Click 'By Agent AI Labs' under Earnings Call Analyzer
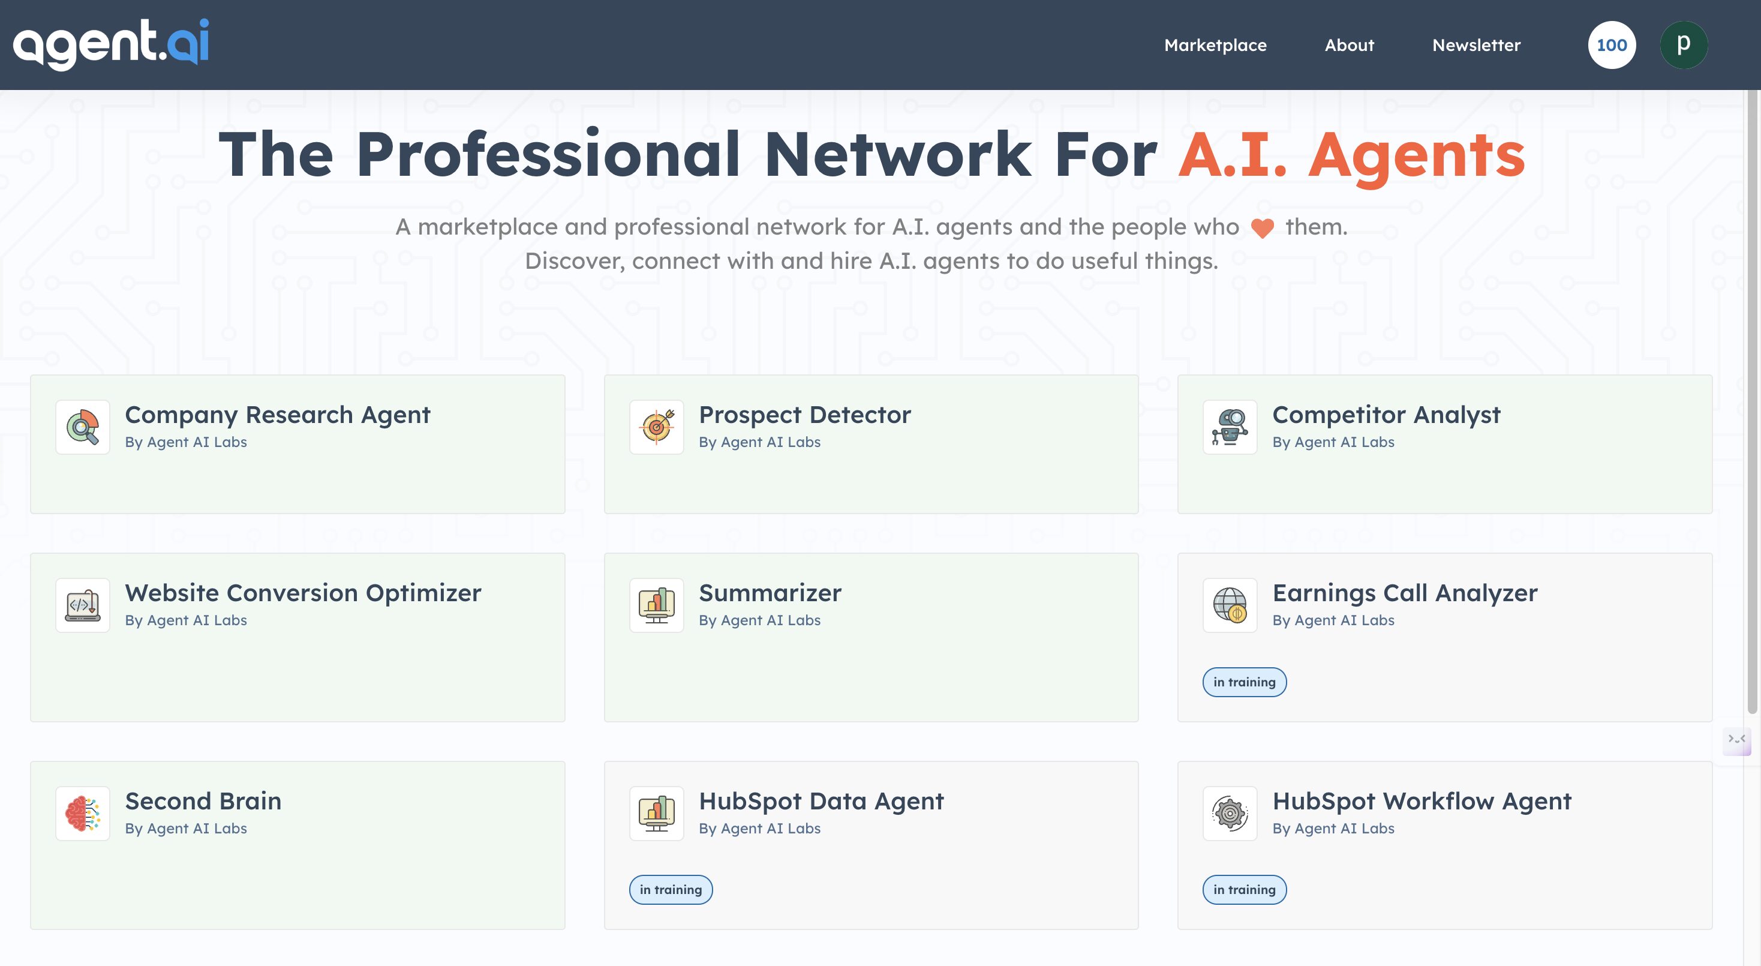This screenshot has width=1761, height=966. coord(1333,620)
